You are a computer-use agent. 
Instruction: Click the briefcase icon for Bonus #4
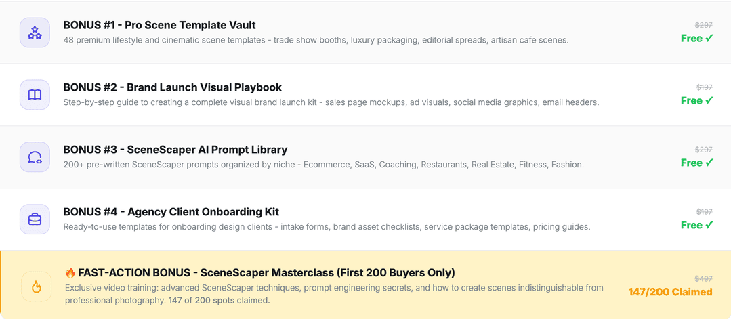35,219
